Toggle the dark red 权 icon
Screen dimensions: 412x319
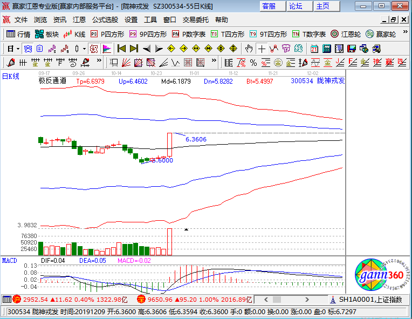click(94, 49)
